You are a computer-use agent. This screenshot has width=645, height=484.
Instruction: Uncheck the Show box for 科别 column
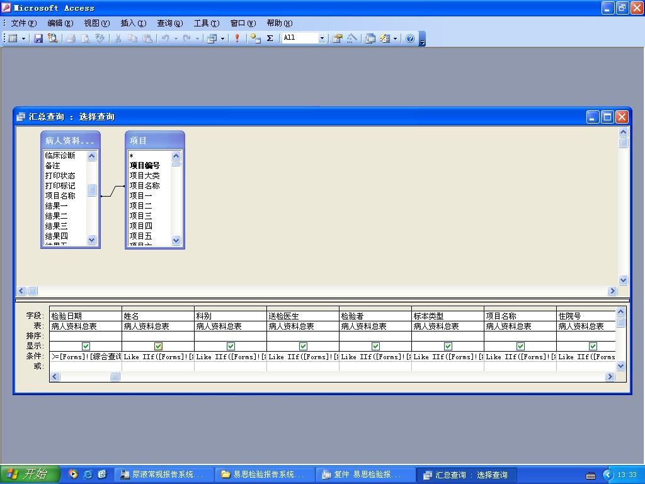click(231, 346)
